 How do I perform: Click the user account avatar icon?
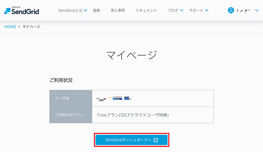[x=231, y=11]
